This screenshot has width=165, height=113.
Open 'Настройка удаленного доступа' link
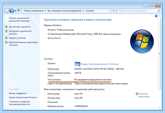tap(20, 33)
